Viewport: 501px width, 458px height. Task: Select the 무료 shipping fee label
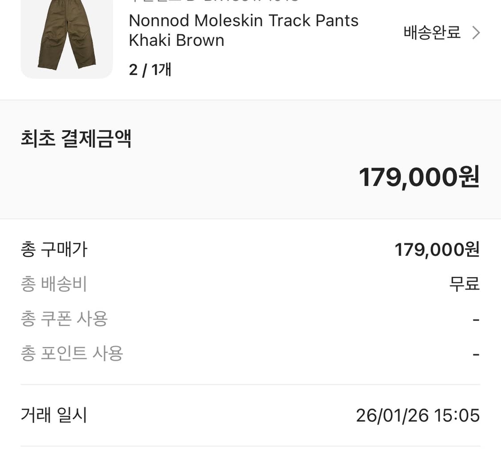pos(465,284)
